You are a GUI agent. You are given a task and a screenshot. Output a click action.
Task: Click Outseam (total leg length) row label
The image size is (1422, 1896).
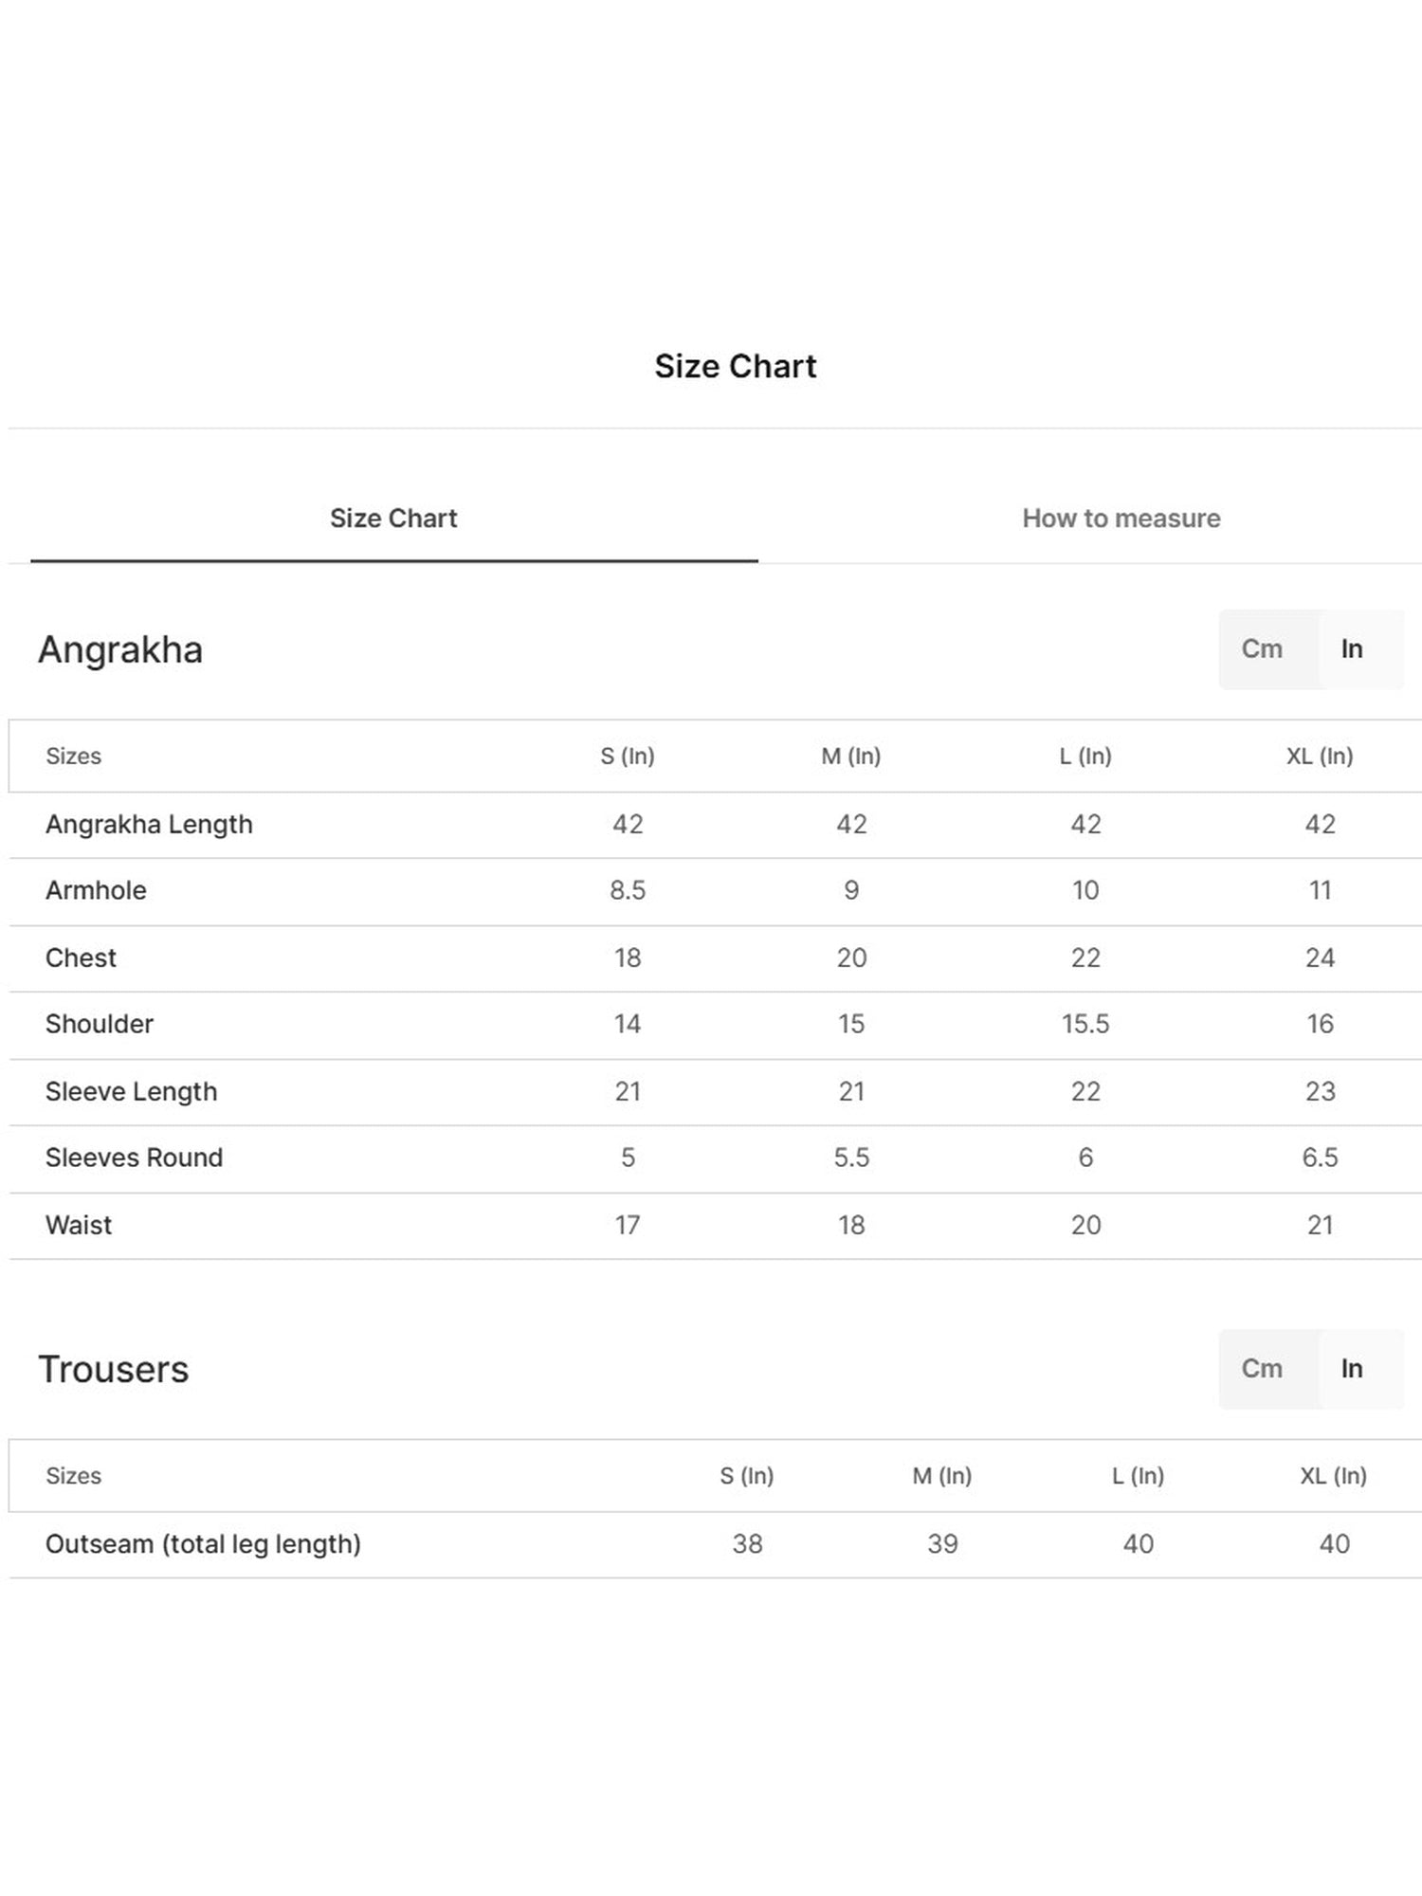[x=203, y=1544]
